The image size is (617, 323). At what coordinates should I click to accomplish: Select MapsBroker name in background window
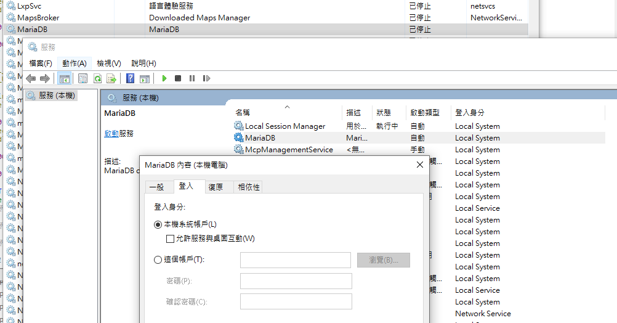(x=38, y=18)
